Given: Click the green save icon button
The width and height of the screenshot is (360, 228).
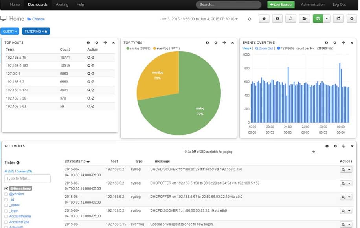Looking at the screenshot, I should point(318,19).
